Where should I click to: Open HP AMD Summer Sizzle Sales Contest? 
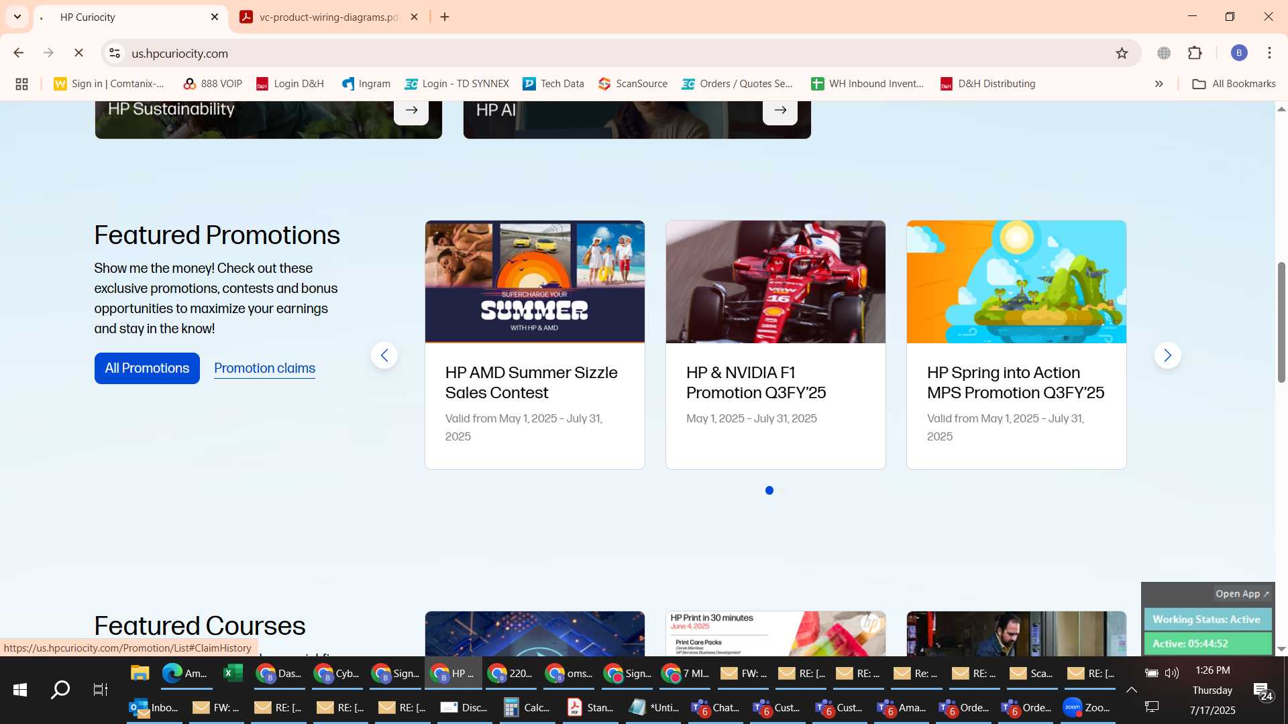click(x=531, y=383)
